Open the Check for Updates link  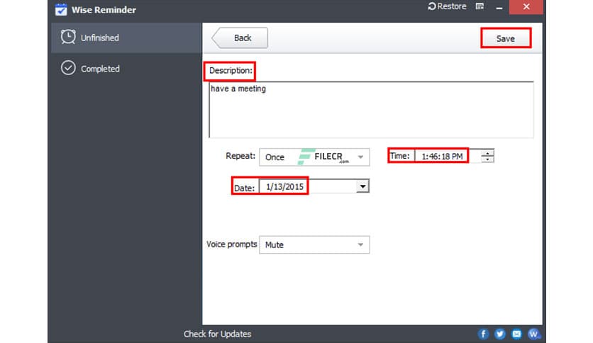coord(218,334)
